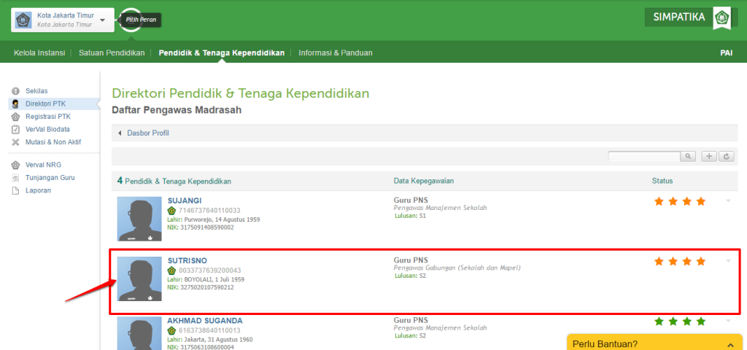This screenshot has height=350, width=747.
Task: Click 'Lahir: BOYOLALI, 1 Juli 1959' text
Action: (206, 279)
